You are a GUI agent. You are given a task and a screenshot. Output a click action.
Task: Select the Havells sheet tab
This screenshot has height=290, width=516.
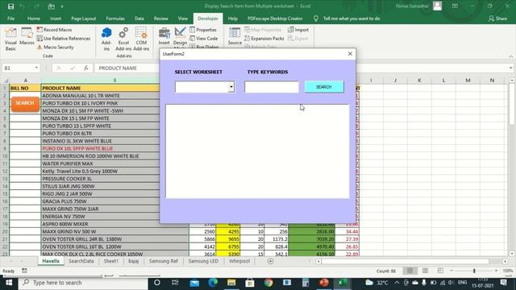click(x=51, y=261)
